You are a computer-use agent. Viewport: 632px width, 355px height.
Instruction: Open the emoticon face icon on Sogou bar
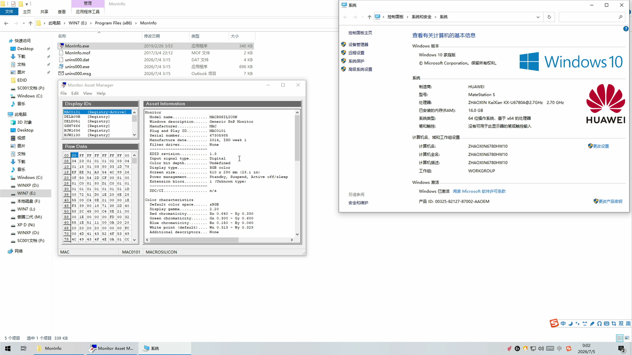coord(585,323)
